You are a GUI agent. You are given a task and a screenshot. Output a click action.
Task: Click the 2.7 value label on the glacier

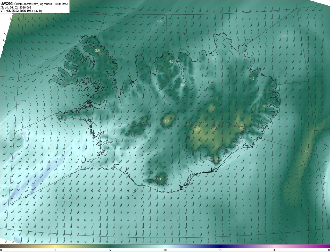(198, 129)
